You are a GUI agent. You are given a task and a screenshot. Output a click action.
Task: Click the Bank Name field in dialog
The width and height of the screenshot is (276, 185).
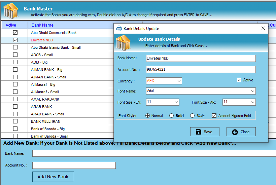201,58
